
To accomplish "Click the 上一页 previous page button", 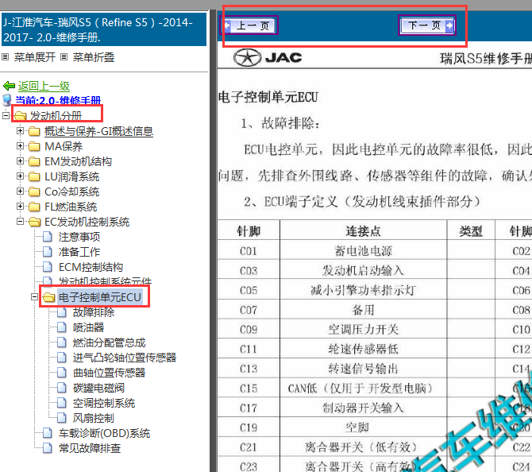I will (x=249, y=25).
